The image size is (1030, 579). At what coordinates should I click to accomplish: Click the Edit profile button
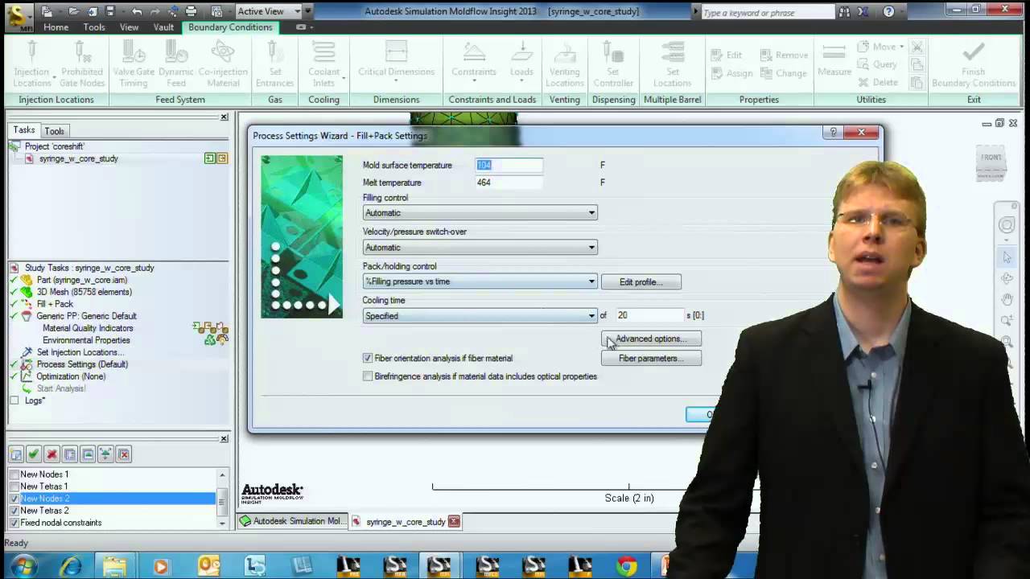coord(641,282)
